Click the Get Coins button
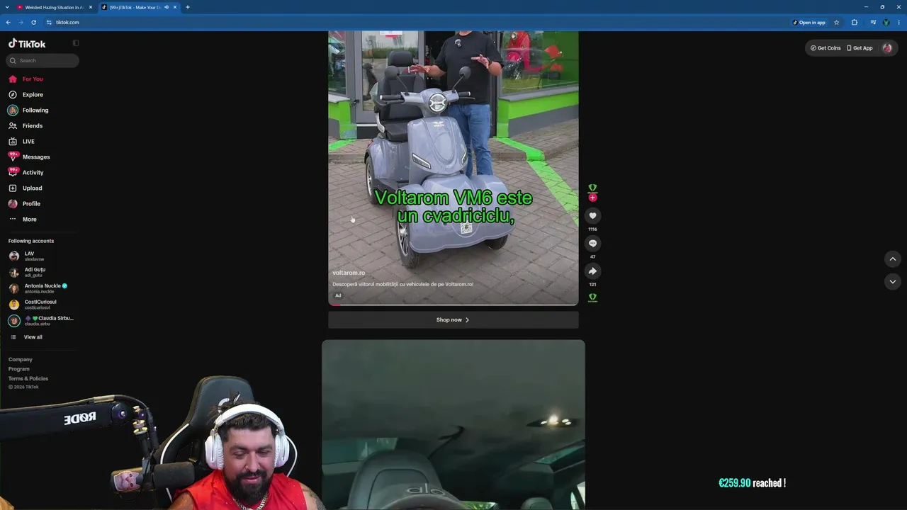This screenshot has height=510, width=907. 826,48
